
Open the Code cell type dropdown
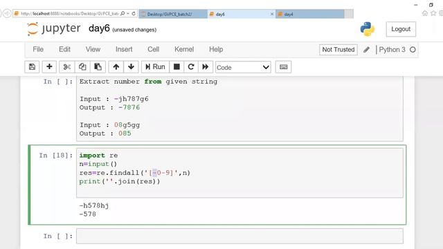(243, 67)
